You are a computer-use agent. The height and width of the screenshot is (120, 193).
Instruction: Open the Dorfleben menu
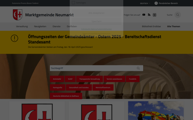(72, 26)
